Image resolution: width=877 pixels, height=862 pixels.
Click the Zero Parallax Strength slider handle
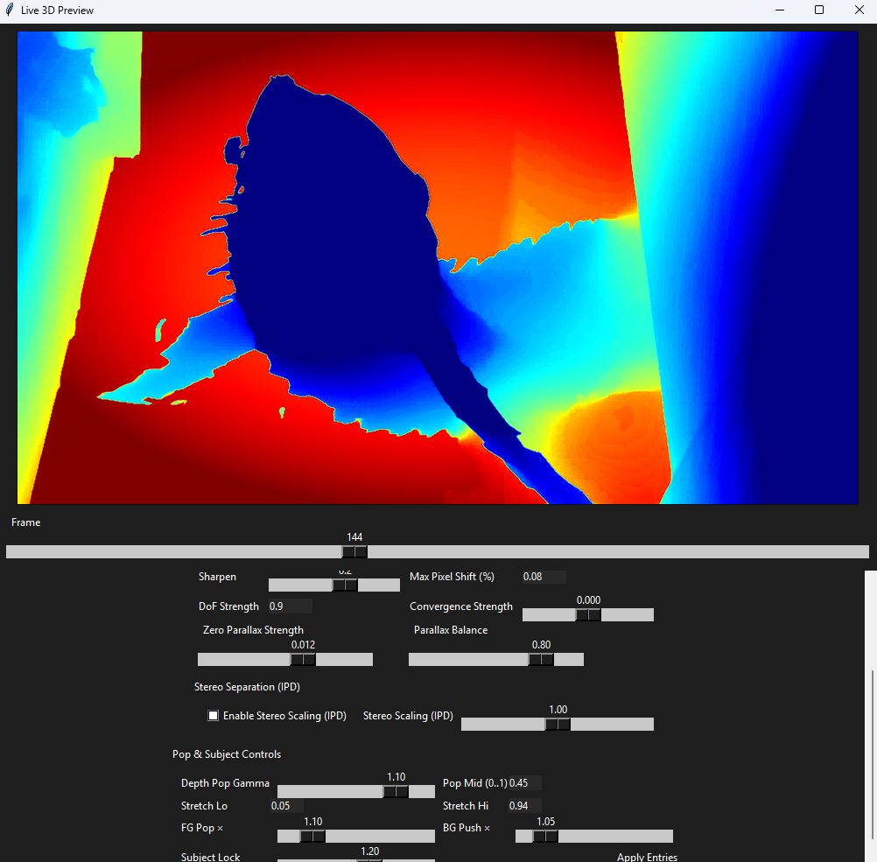303,660
